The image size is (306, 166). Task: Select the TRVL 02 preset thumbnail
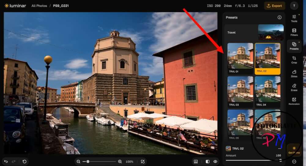267,58
